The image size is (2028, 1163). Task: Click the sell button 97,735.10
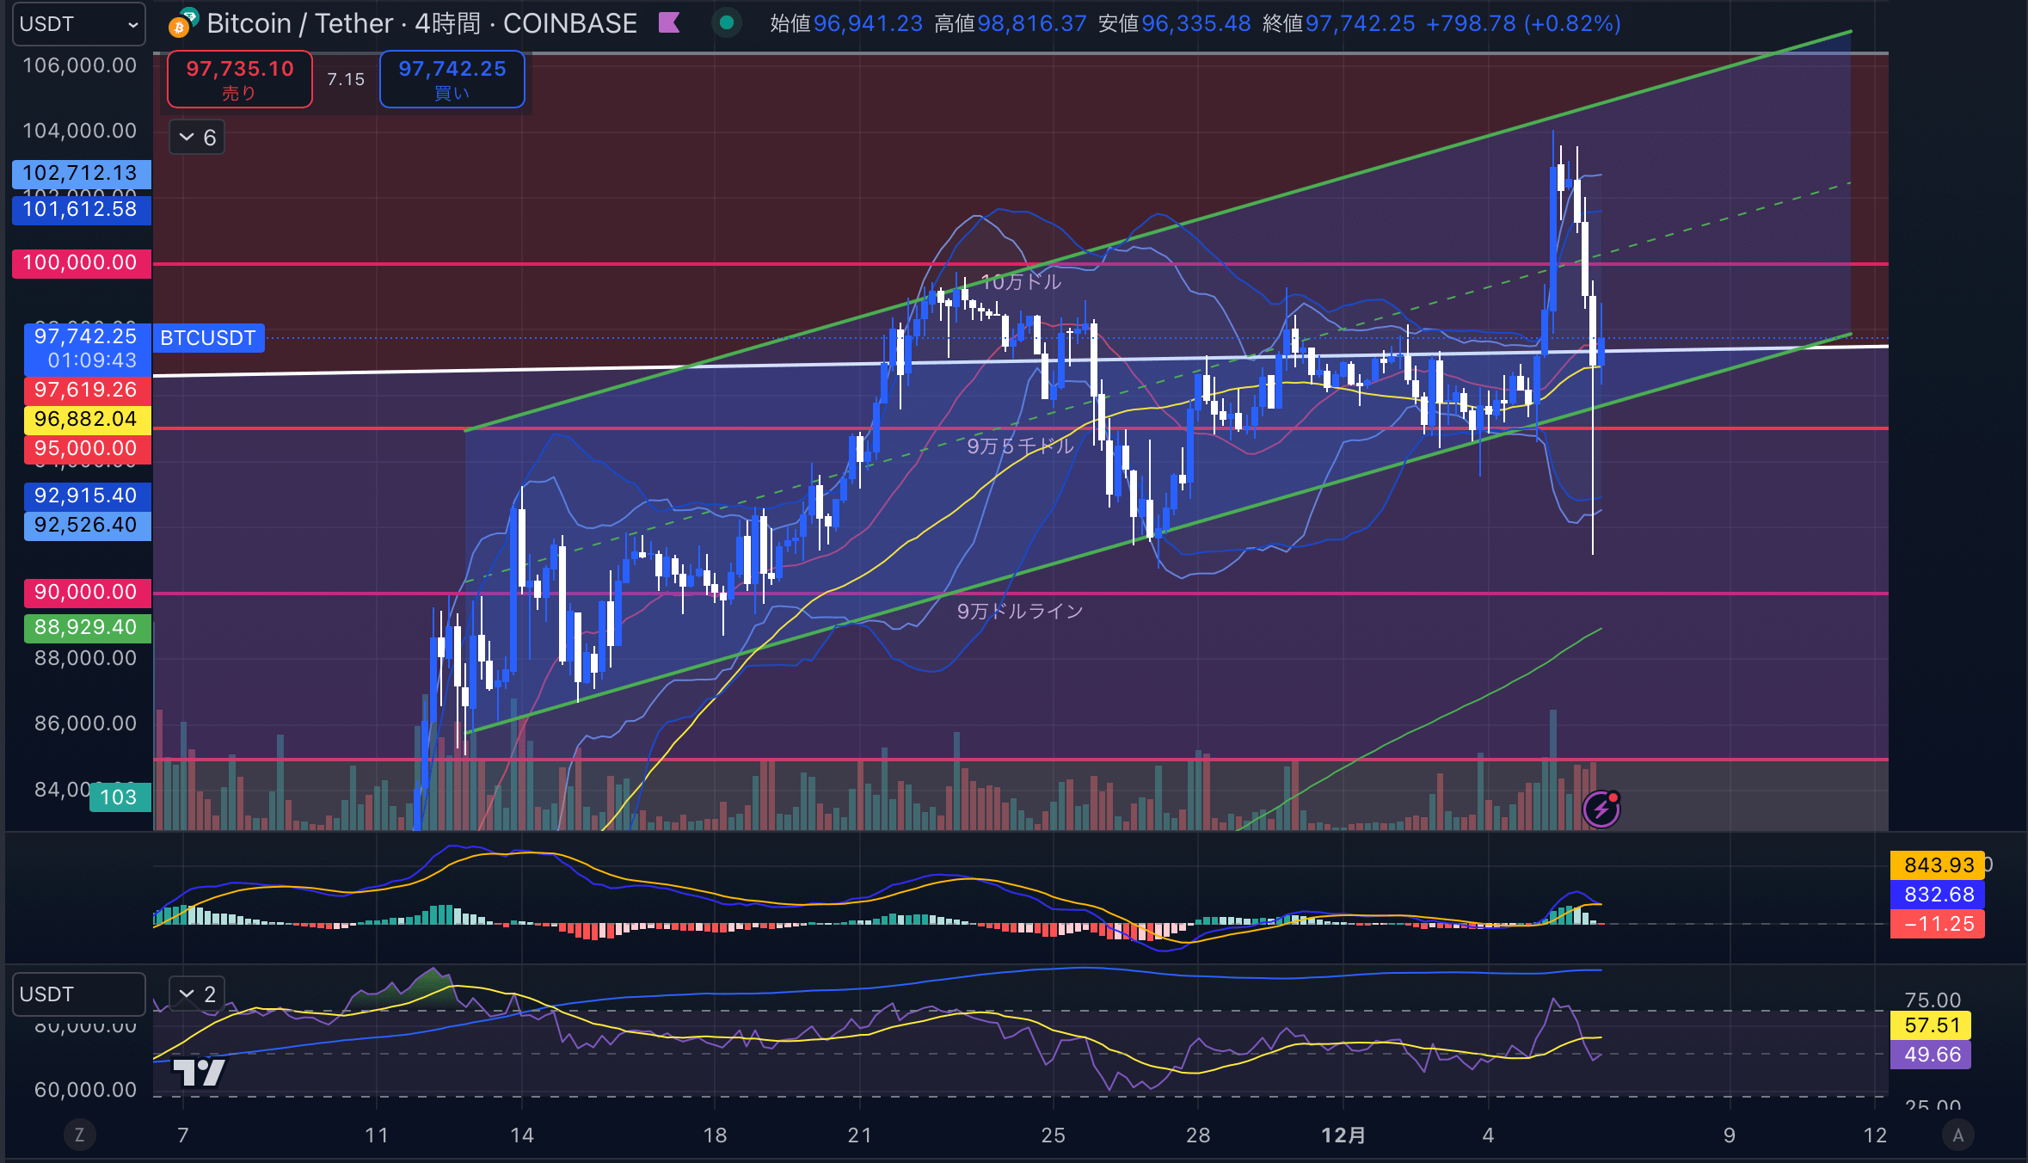[x=240, y=79]
